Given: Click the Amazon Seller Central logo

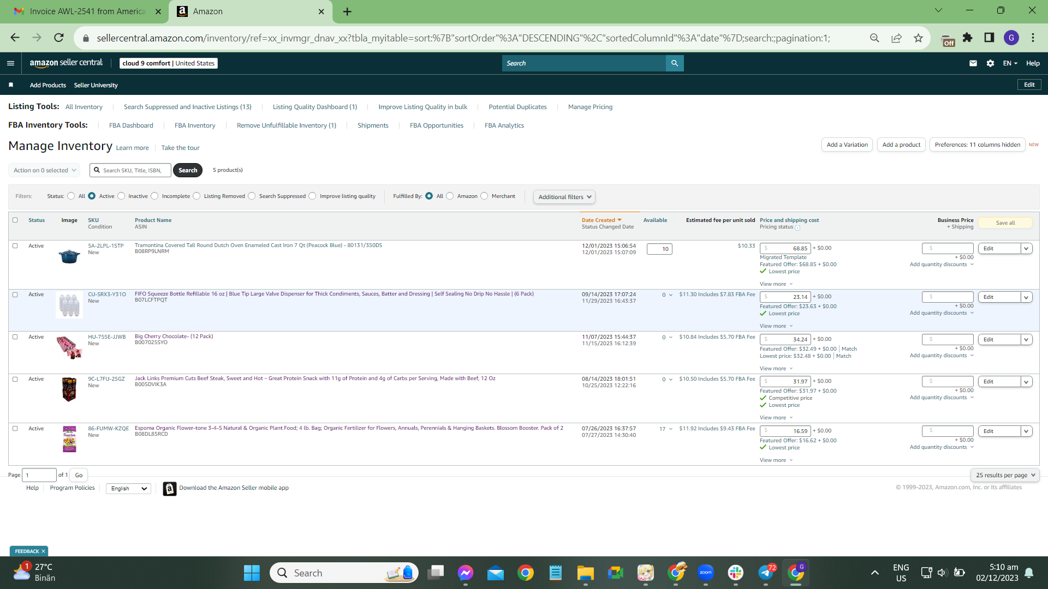Looking at the screenshot, I should click(x=66, y=63).
